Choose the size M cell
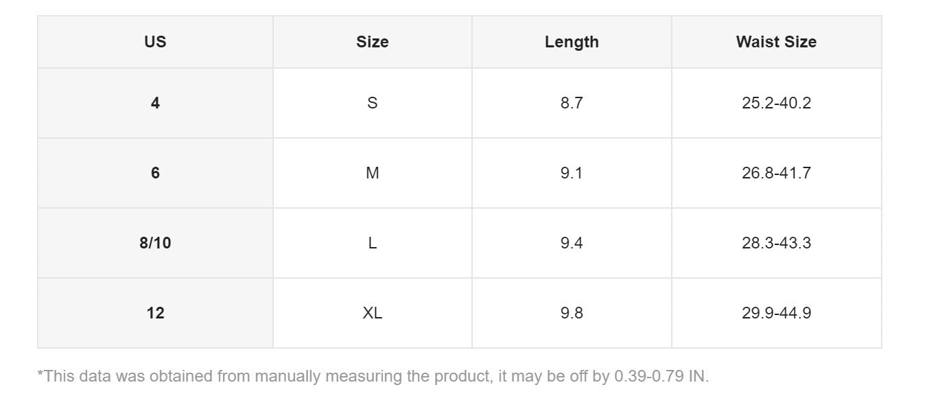 372,173
